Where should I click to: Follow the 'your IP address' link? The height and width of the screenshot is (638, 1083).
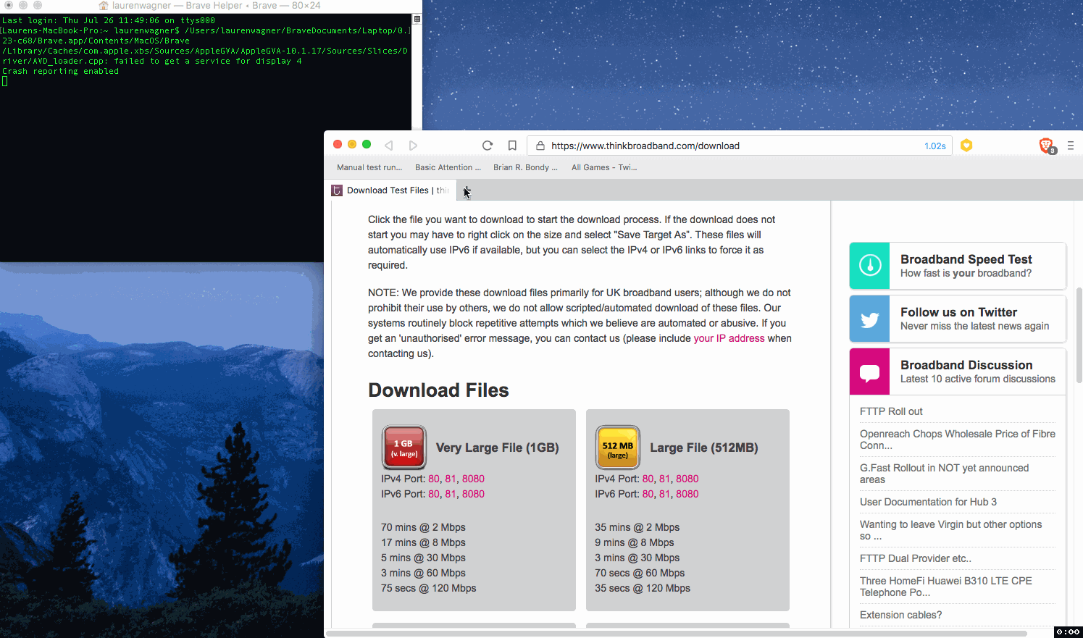[729, 338]
